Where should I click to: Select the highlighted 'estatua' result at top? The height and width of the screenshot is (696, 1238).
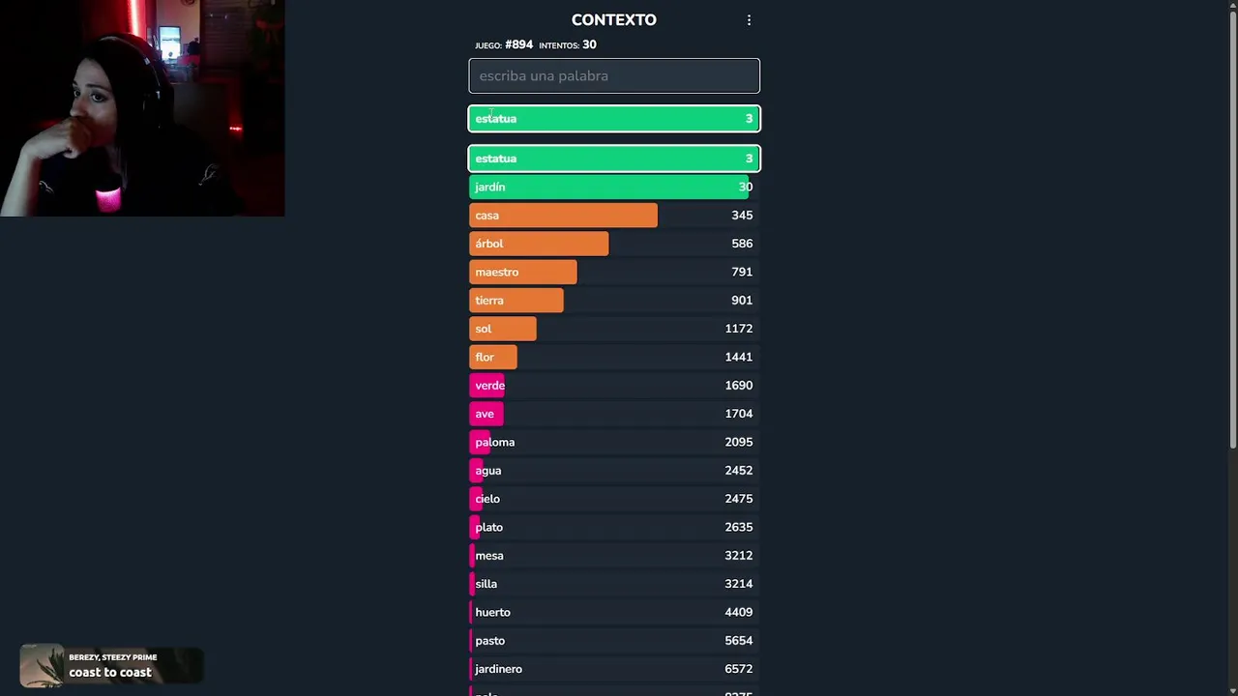614,119
